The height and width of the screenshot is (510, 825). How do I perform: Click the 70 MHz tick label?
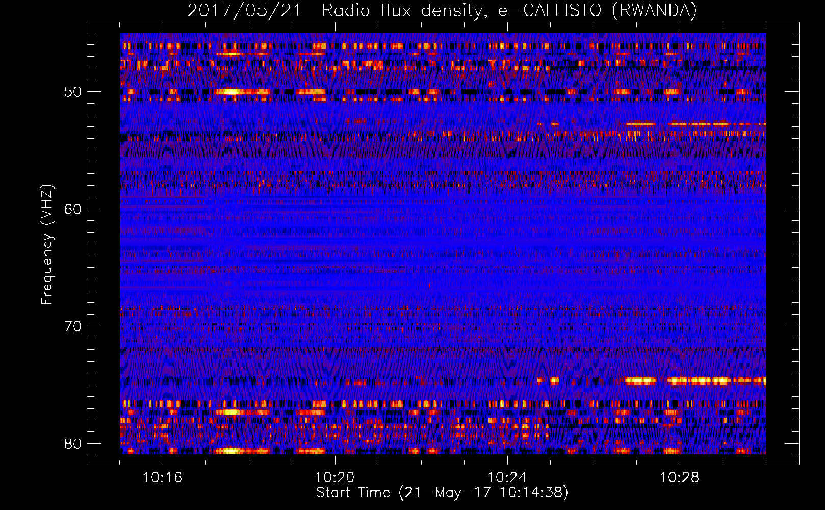(x=73, y=327)
